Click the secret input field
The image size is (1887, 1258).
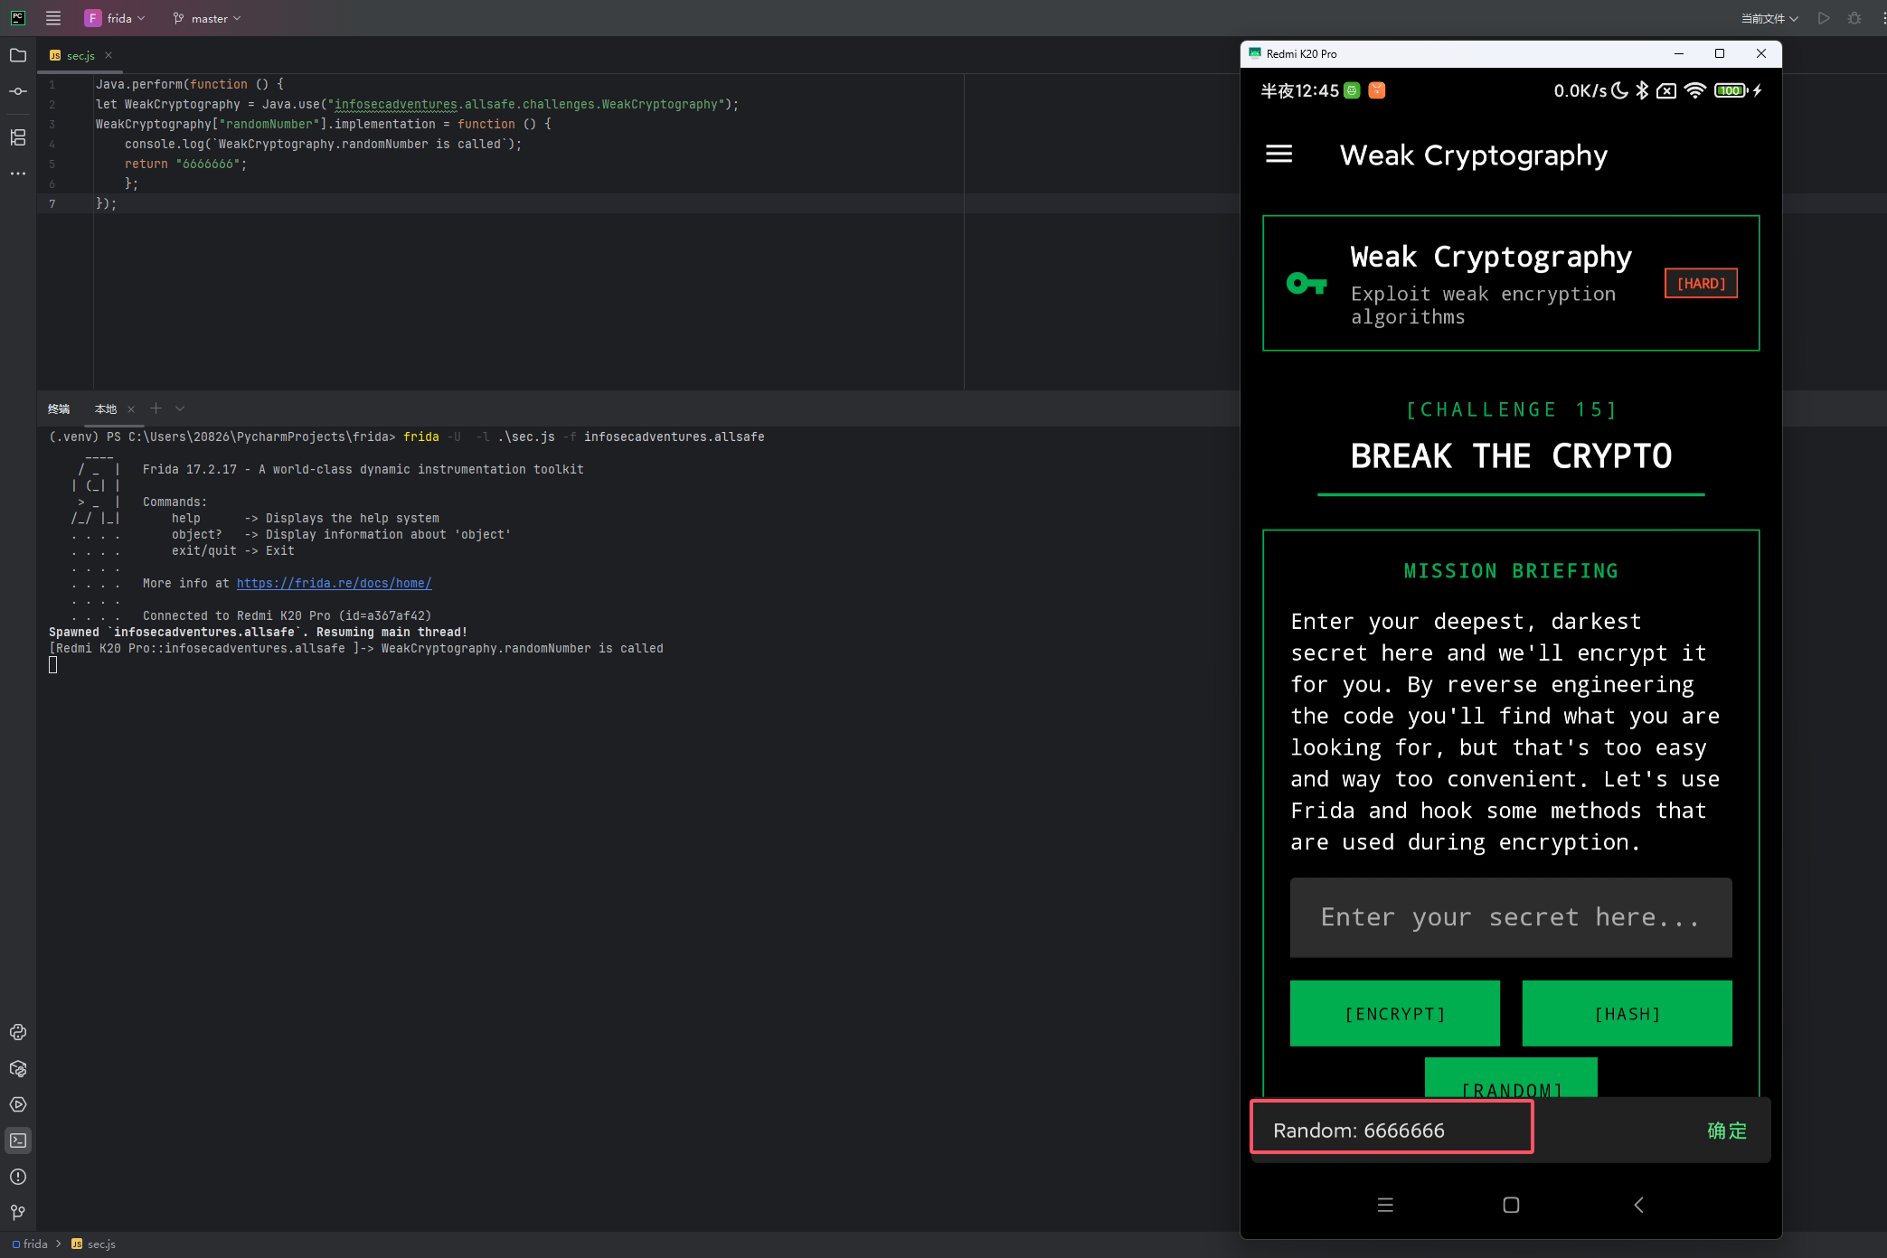click(1510, 917)
